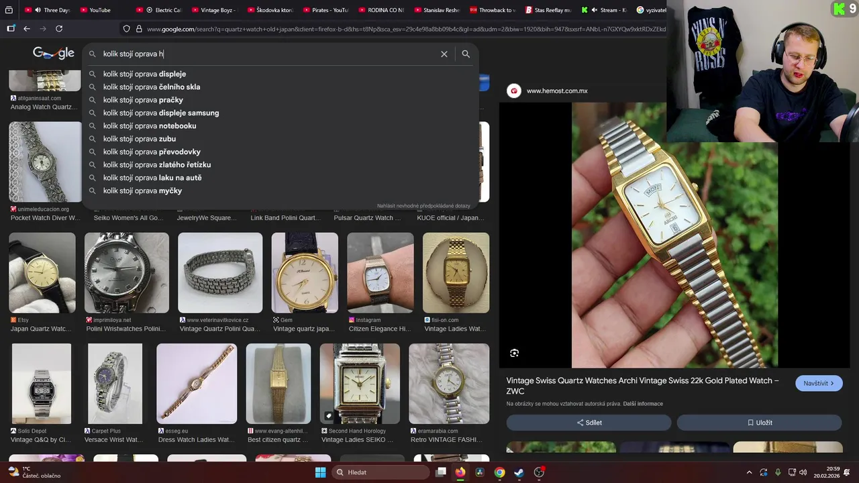Open Windows Start menu

tap(320, 472)
